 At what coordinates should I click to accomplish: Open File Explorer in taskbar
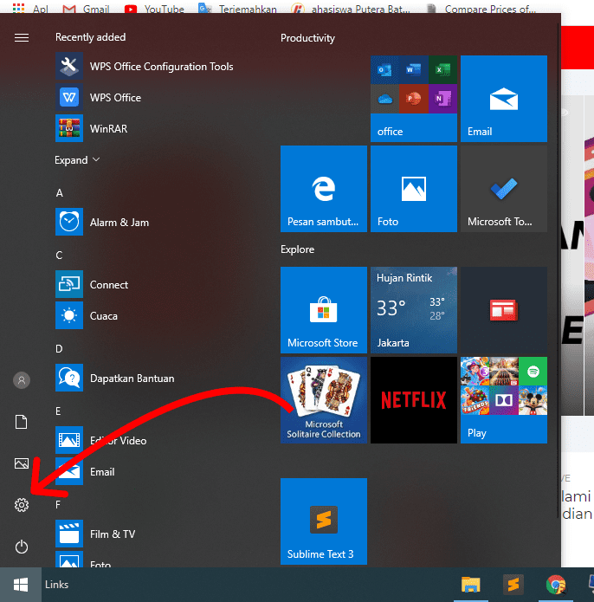pos(471,585)
